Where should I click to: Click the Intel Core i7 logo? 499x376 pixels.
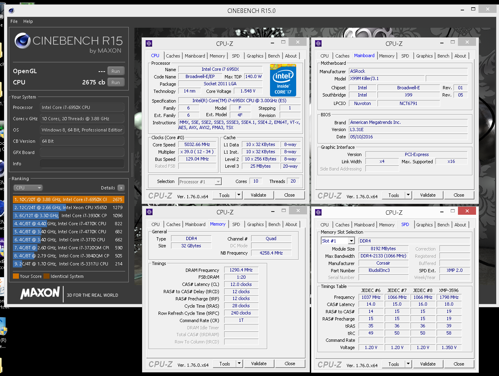coord(283,80)
